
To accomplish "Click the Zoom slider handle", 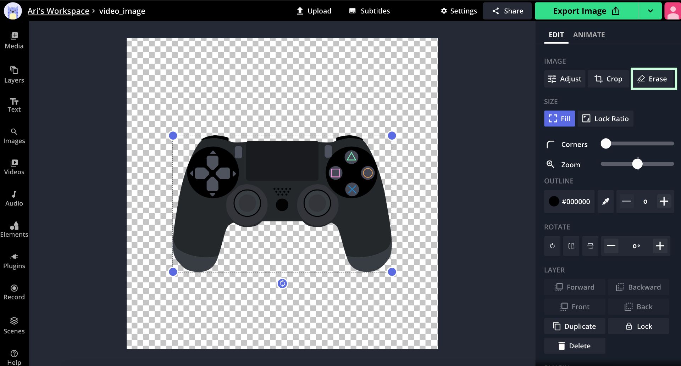I will point(637,164).
